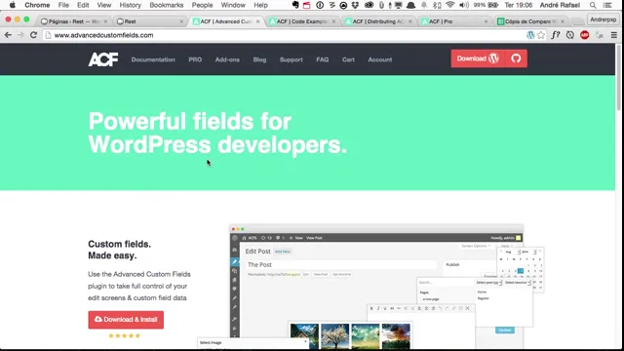Reload the page with the refresh icon

pyautogui.click(x=33, y=35)
